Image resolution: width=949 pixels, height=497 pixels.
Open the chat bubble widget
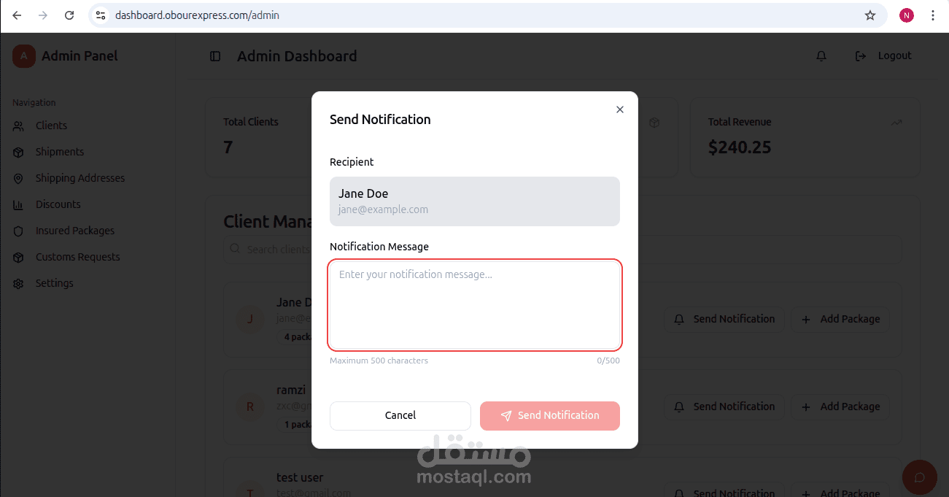920,478
